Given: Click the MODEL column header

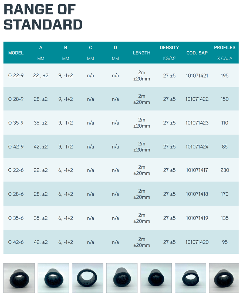Looking at the screenshot, I should point(16,53).
